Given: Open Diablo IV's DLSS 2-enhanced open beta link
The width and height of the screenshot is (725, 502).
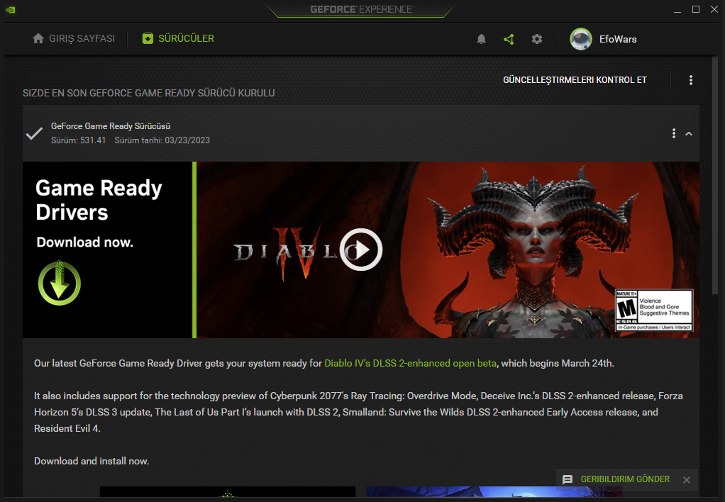Looking at the screenshot, I should (x=411, y=363).
